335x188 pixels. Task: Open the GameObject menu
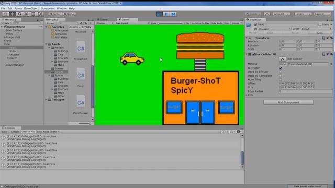31,8
